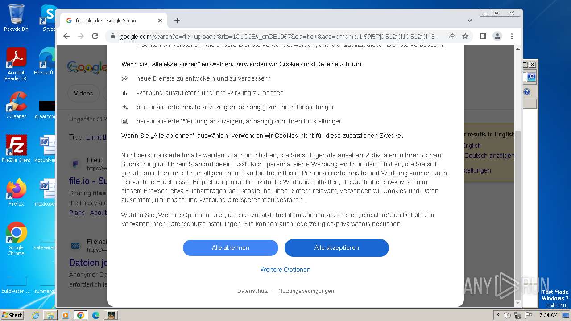Click the taskbar clock 7:34 AM
Image resolution: width=571 pixels, height=321 pixels.
pos(548,315)
